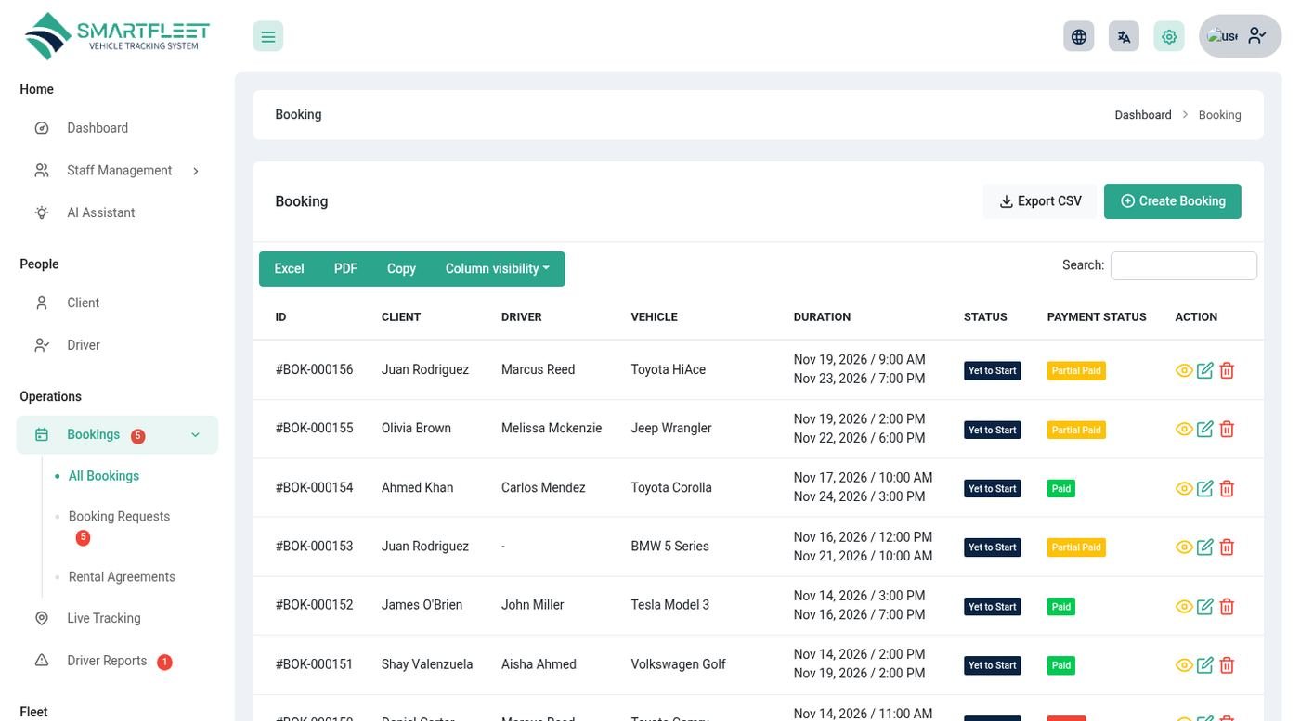Delete booking #BOK-000153
The width and height of the screenshot is (1300, 721).
pos(1227,547)
